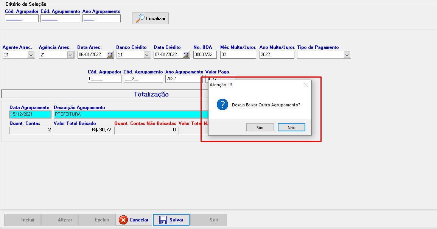The height and width of the screenshot is (229, 437).
Task: Click the Data Agrupamento 15/12/2021 field
Action: tap(30, 114)
